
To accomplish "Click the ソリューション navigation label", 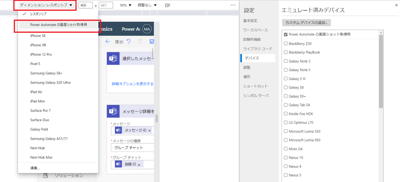I will point(69,175).
